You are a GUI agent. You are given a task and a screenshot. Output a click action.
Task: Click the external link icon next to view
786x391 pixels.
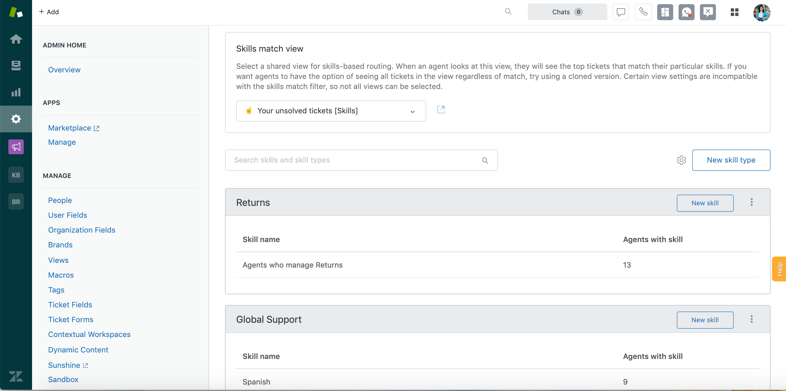click(440, 109)
